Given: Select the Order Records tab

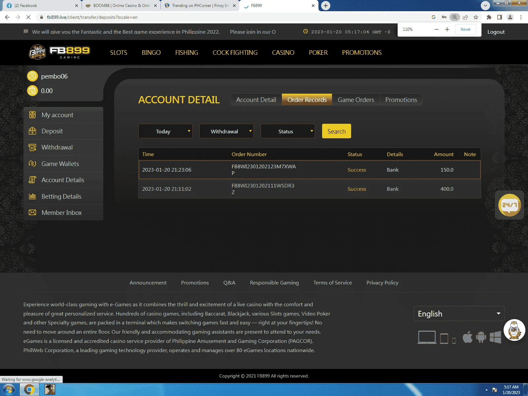Looking at the screenshot, I should [x=307, y=100].
